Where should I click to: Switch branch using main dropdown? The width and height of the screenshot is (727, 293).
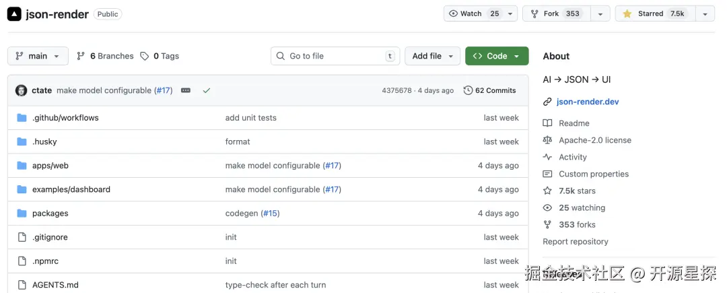pyautogui.click(x=38, y=56)
